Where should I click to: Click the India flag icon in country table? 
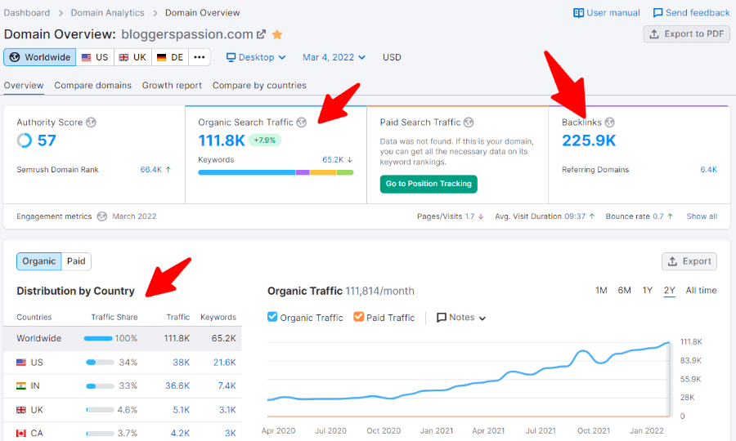click(21, 385)
